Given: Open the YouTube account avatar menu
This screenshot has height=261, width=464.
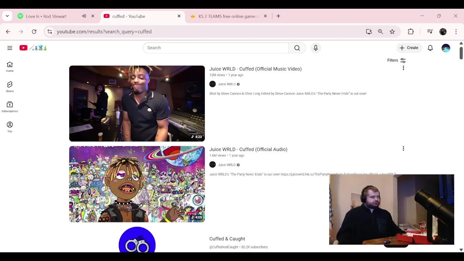Looking at the screenshot, I should 446,48.
